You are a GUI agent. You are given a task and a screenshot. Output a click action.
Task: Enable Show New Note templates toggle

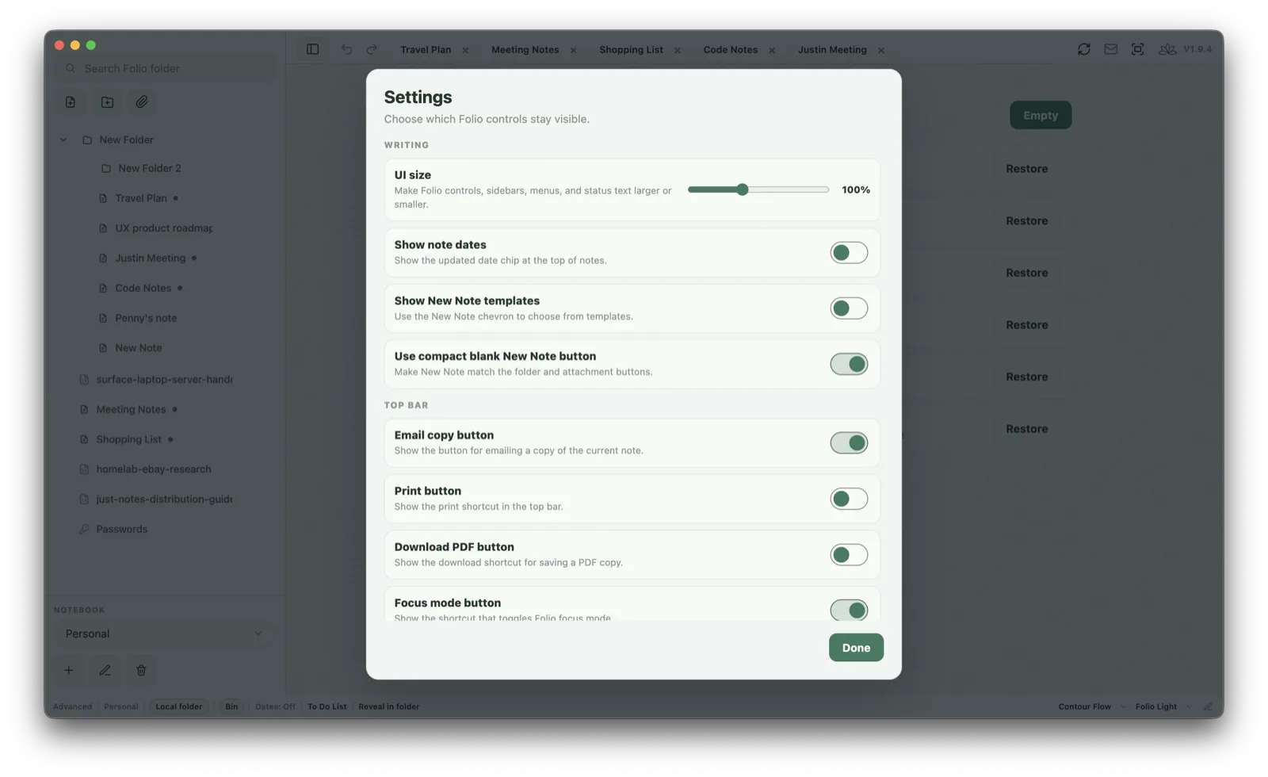click(849, 308)
